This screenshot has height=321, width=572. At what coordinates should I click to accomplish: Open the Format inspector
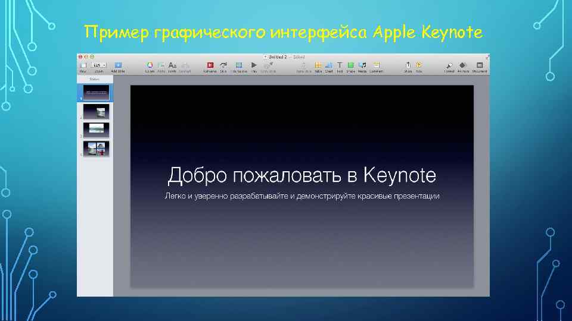[449, 65]
